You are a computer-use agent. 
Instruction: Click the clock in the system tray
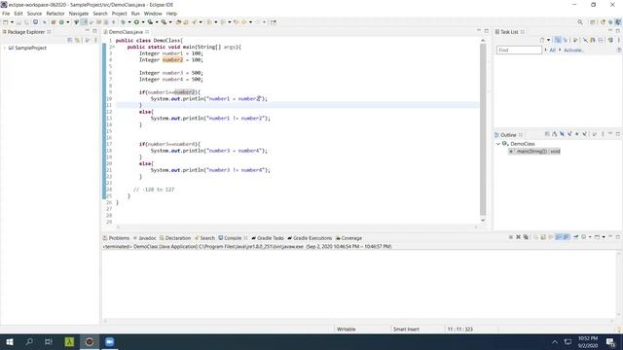point(588,341)
